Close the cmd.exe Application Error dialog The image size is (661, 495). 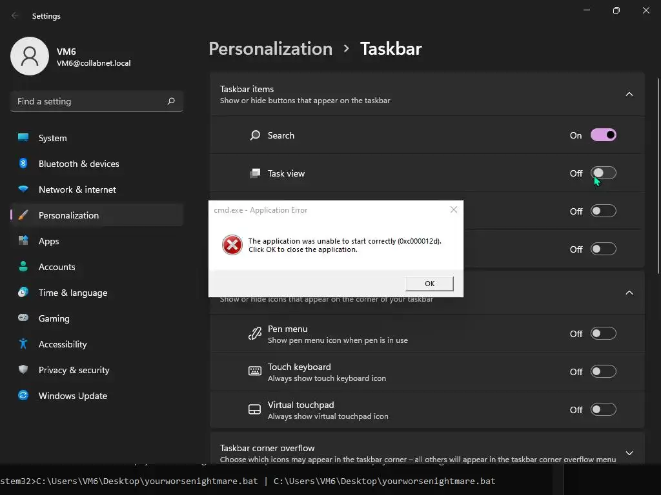454,209
